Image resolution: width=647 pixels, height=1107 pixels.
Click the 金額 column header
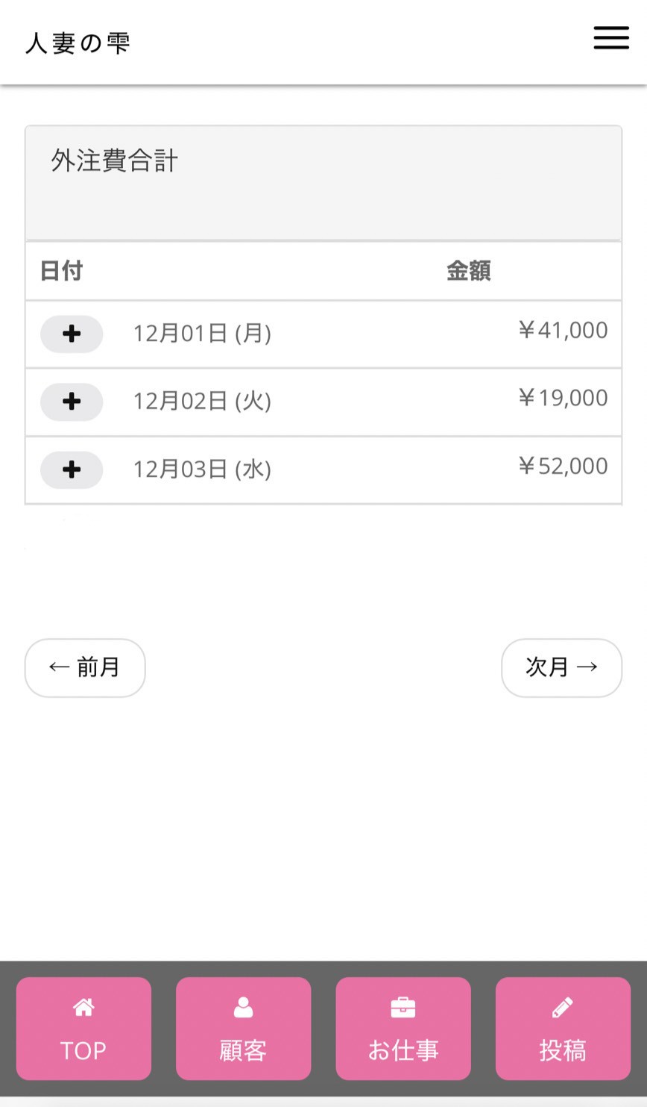pos(468,270)
